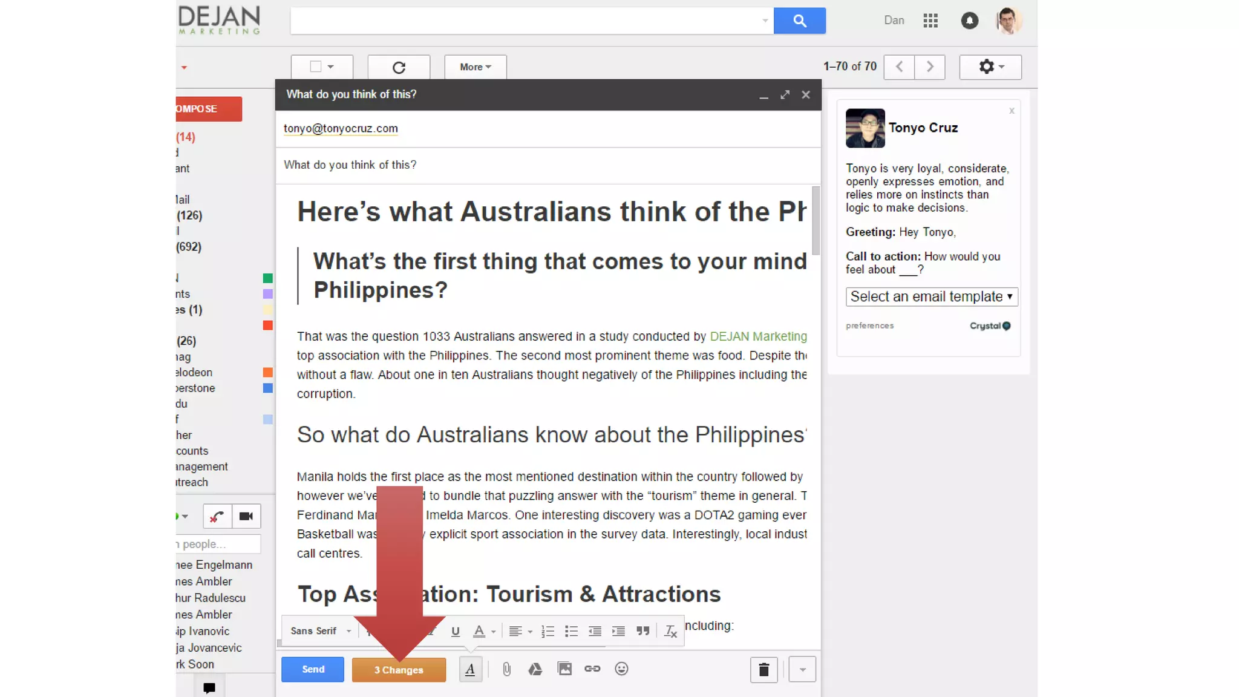Open chat with Engelmann contact
Image resolution: width=1239 pixels, height=697 pixels.
[x=214, y=565]
